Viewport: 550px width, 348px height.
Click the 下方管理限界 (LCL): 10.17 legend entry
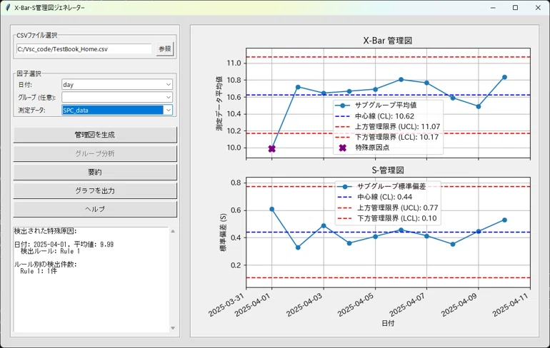[387, 137]
